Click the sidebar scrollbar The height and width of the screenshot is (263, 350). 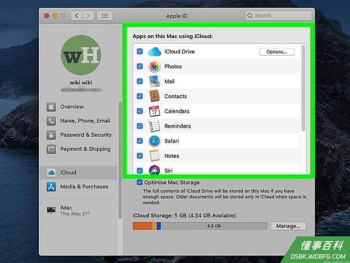pyautogui.click(x=120, y=160)
